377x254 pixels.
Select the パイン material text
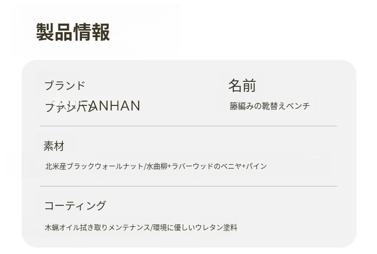(x=256, y=166)
